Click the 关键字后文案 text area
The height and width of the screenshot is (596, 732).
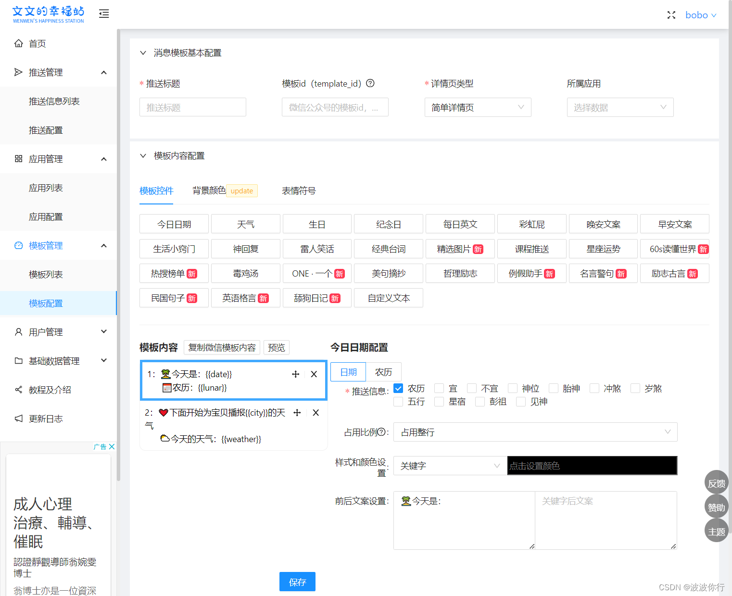click(606, 520)
